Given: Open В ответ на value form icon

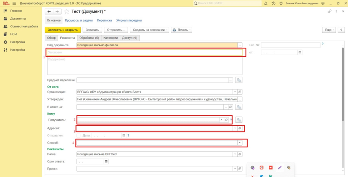Looking at the screenshot, I should [230, 107].
